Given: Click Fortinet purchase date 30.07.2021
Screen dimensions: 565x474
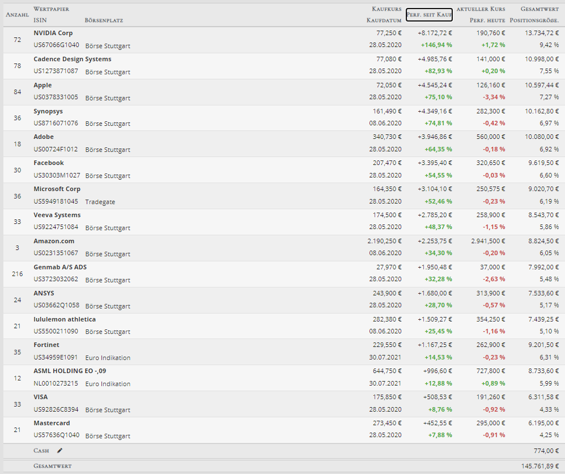Looking at the screenshot, I should click(x=385, y=357).
